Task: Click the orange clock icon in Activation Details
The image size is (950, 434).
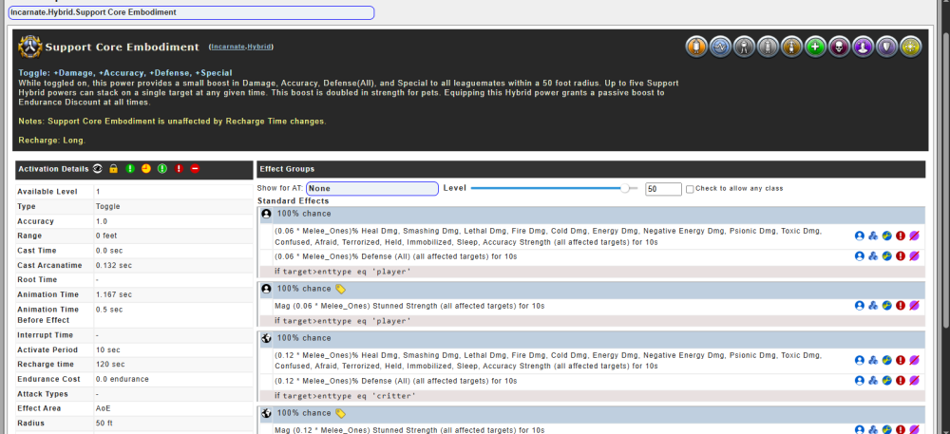Action: [146, 169]
